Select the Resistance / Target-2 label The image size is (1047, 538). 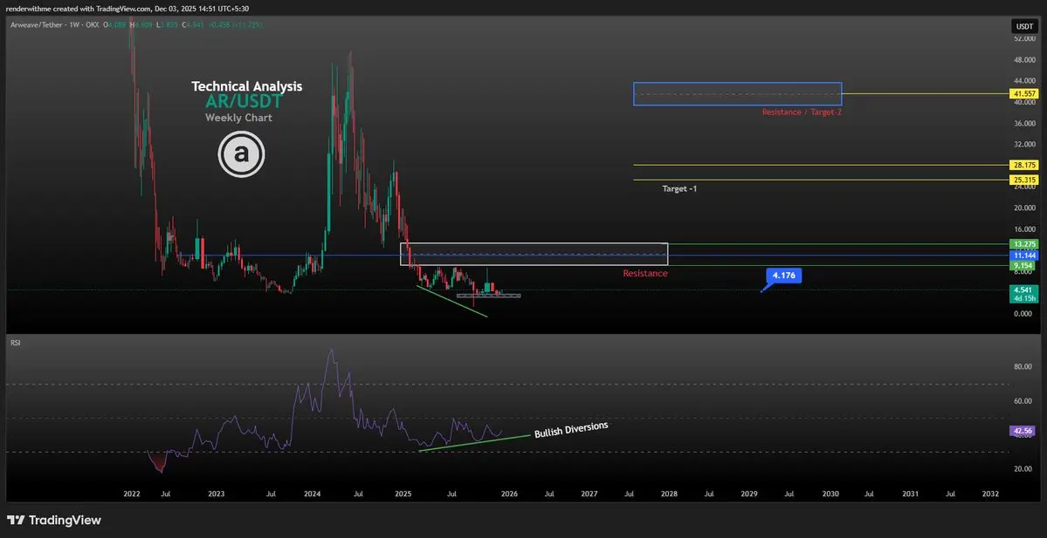(x=802, y=112)
